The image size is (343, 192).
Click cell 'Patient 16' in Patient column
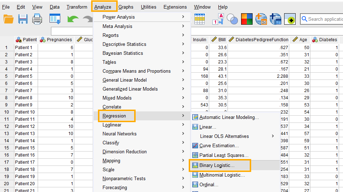(x=26, y=155)
